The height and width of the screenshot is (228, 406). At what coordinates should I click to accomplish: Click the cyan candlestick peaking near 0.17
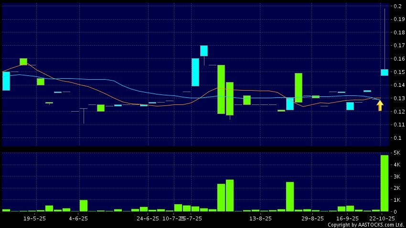click(x=204, y=51)
